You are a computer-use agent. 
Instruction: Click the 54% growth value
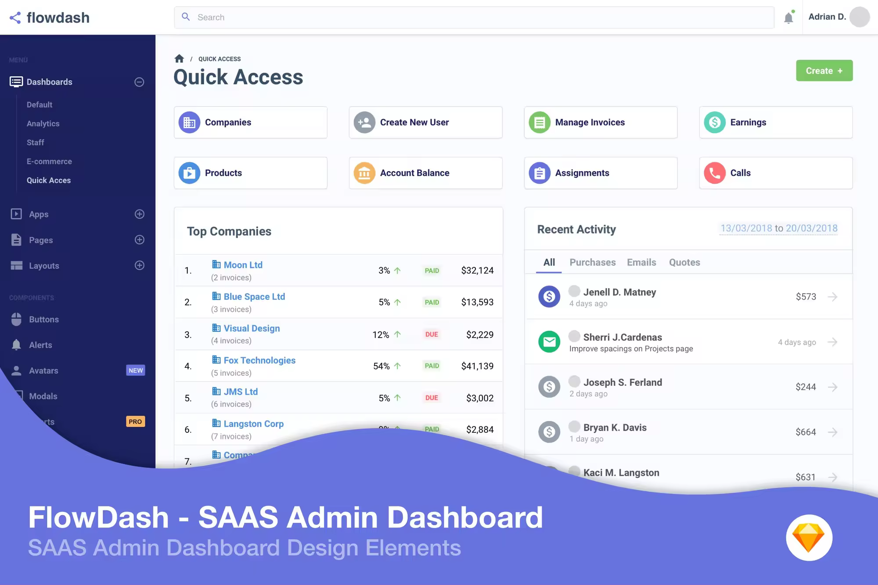(381, 366)
